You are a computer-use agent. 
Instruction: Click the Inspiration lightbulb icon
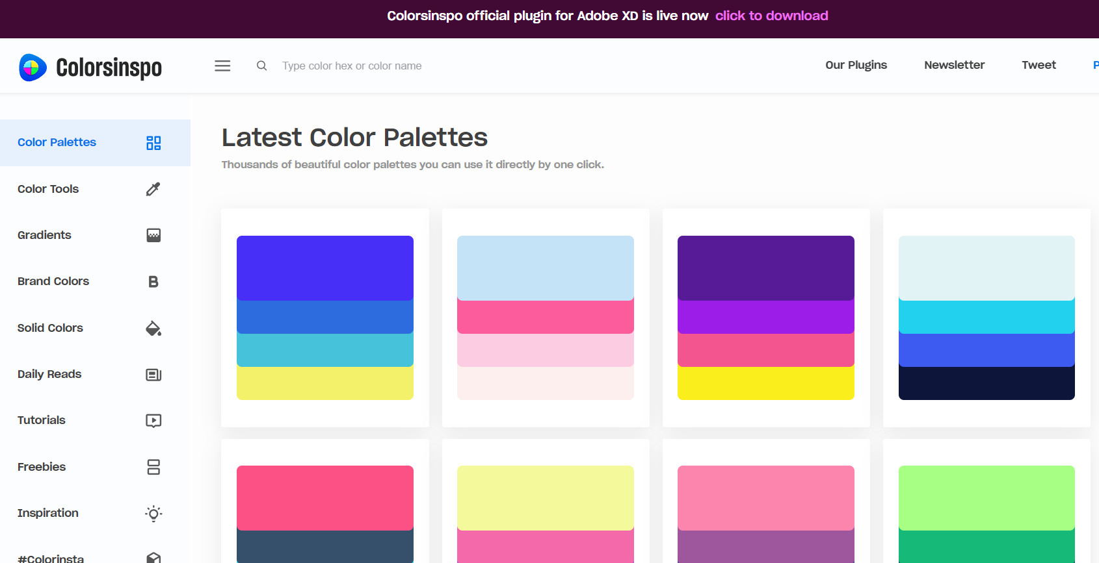tap(153, 514)
